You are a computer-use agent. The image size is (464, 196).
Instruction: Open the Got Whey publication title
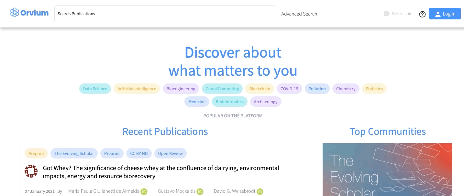161,172
